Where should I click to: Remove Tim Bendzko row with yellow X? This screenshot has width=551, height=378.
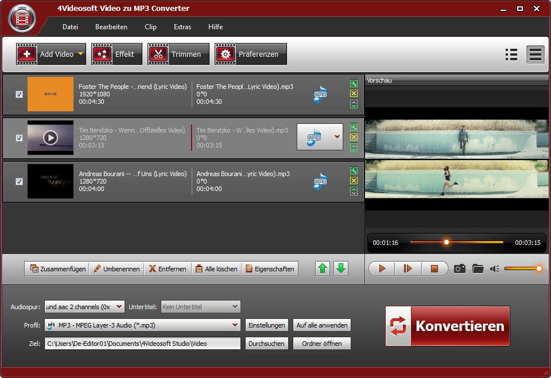click(354, 137)
